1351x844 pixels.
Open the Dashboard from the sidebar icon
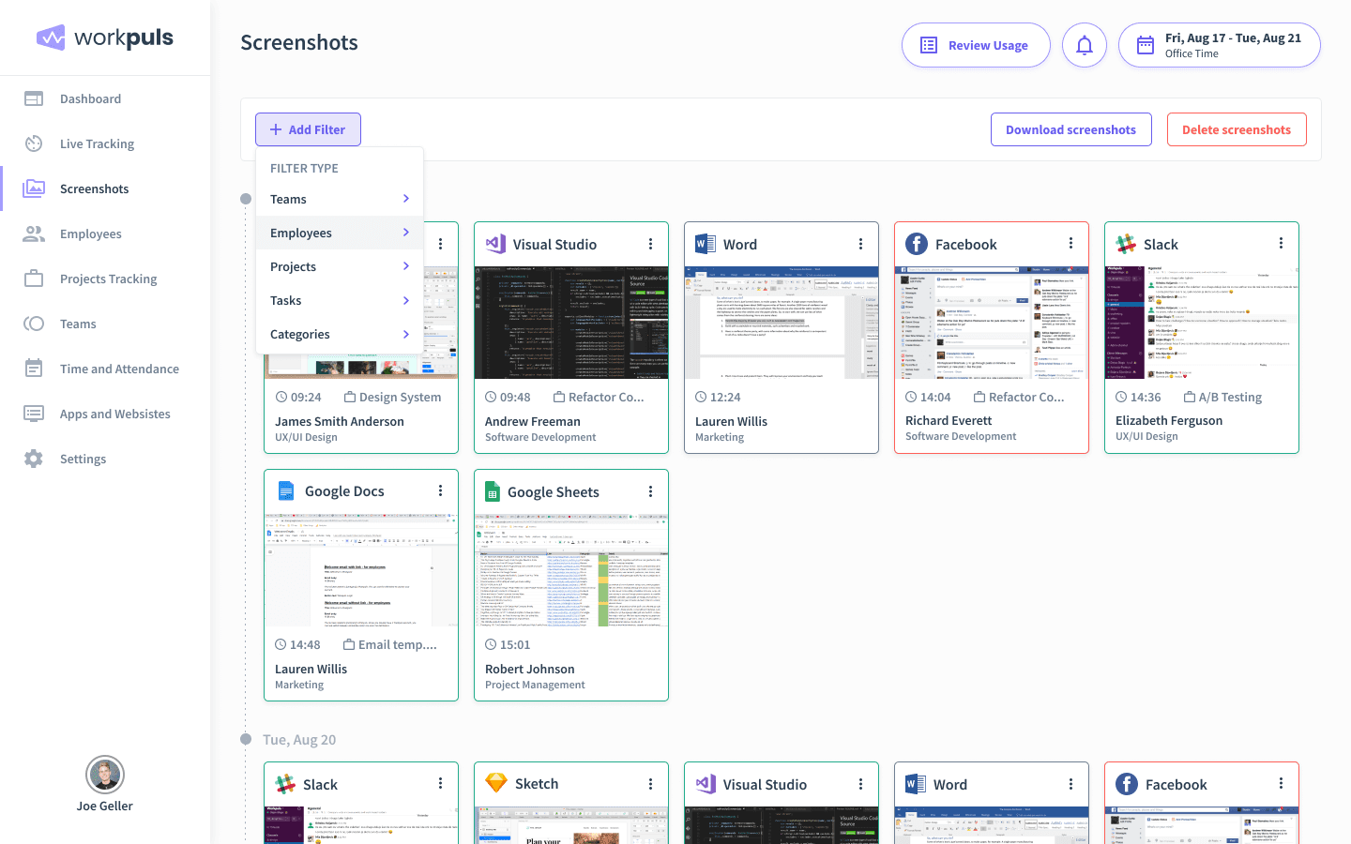pos(33,98)
